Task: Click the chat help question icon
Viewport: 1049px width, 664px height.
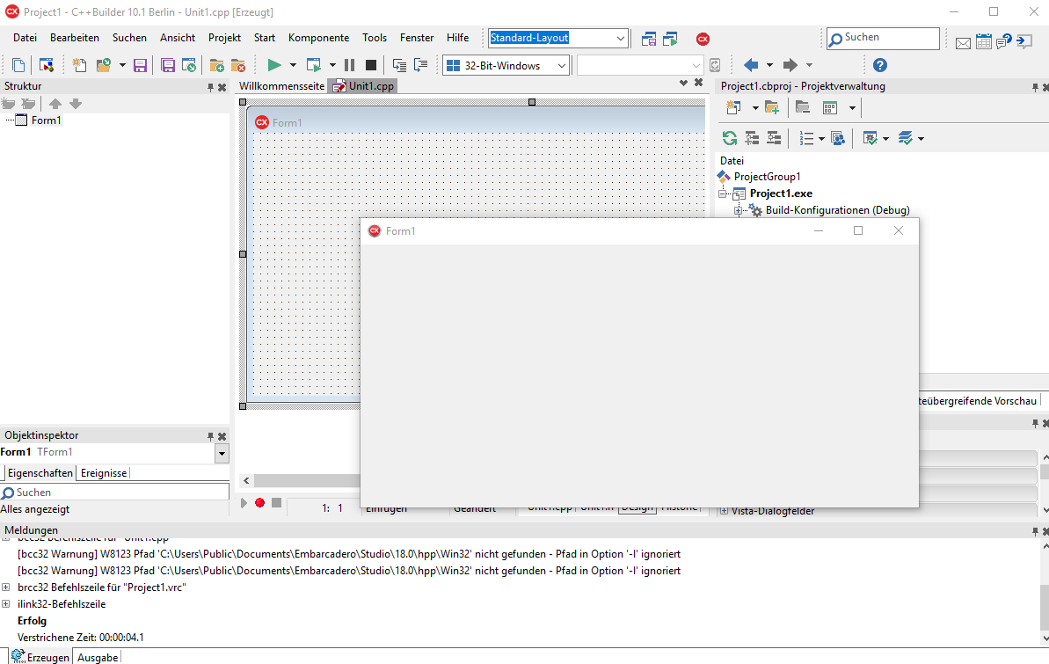Action: pos(1003,41)
